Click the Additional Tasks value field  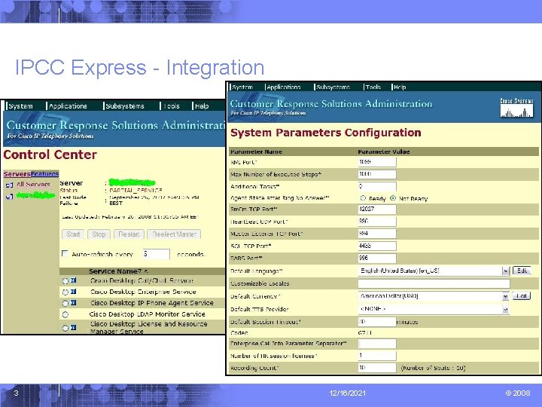pos(377,186)
